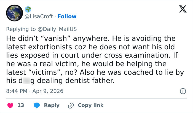Like the tweet with the heart icon
193x113 pixels.
[10, 105]
